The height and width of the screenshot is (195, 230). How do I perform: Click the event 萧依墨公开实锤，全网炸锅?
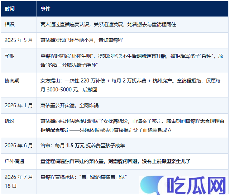pyautogui.click(x=70, y=105)
